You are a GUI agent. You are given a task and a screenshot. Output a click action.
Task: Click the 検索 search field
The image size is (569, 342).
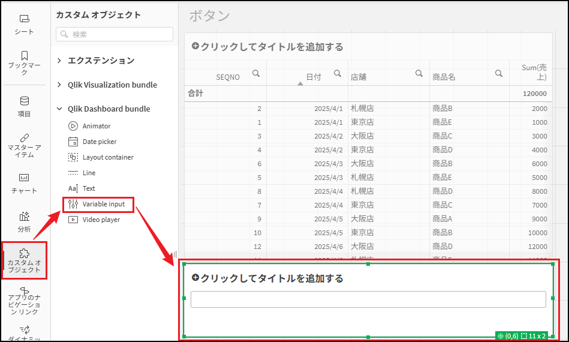coord(115,34)
